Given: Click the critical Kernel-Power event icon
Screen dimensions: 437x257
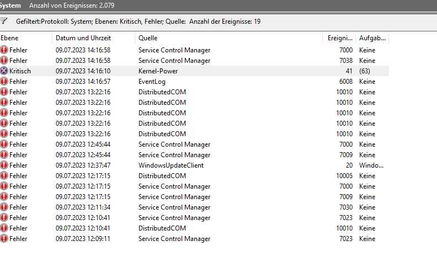Looking at the screenshot, I should [4, 71].
